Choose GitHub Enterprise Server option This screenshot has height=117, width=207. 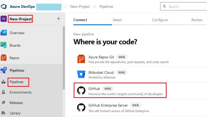[x=108, y=105]
